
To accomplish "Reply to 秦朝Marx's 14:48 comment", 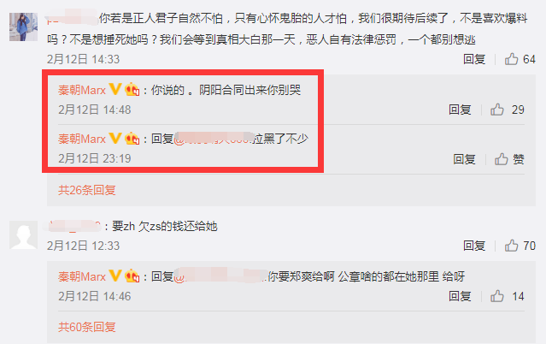I will (460, 110).
